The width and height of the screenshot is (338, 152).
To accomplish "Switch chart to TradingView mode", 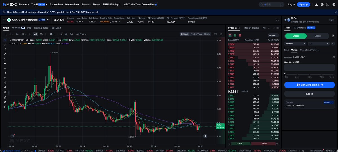I will tap(196, 34).
